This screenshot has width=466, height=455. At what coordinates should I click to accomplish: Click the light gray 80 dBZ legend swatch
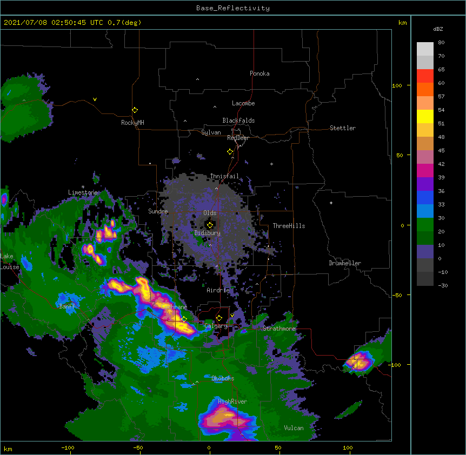coord(425,49)
